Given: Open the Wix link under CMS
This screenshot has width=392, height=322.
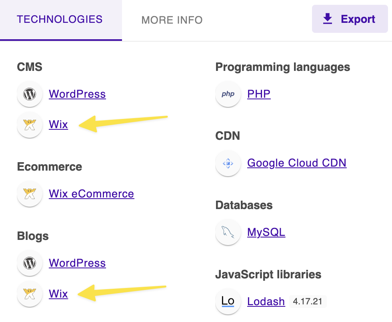Looking at the screenshot, I should (58, 125).
